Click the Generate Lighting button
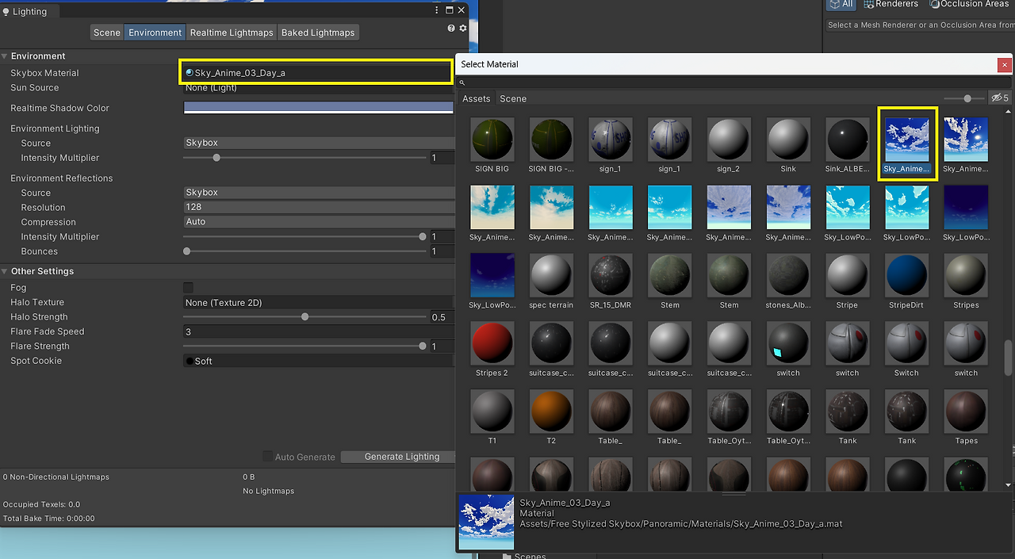1015x559 pixels. point(401,457)
